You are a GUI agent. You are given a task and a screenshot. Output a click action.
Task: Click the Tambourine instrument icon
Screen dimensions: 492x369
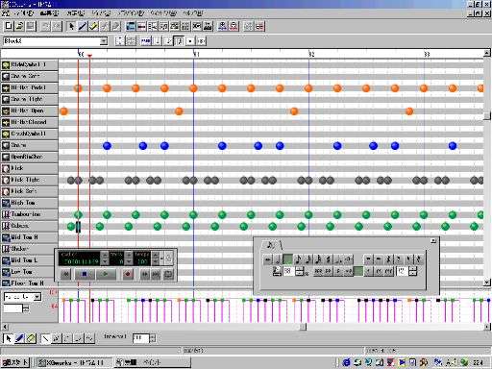[6, 214]
